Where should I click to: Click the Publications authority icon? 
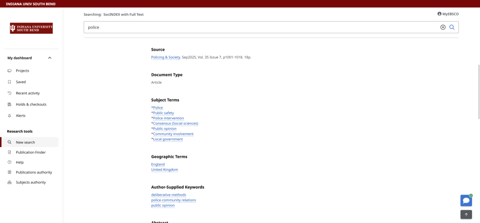(x=9, y=172)
